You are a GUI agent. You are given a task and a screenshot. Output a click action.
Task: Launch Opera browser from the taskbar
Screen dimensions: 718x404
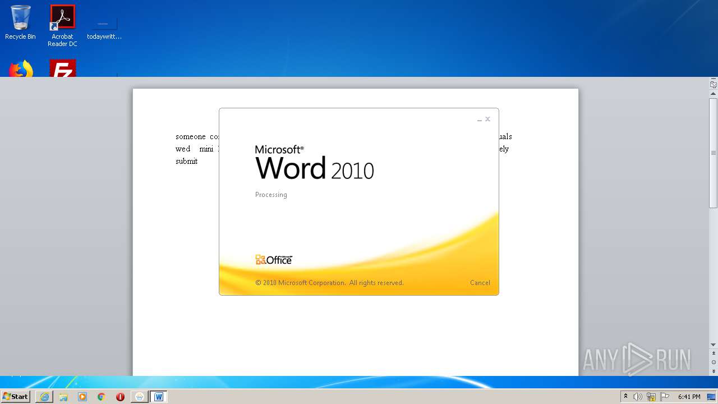120,397
